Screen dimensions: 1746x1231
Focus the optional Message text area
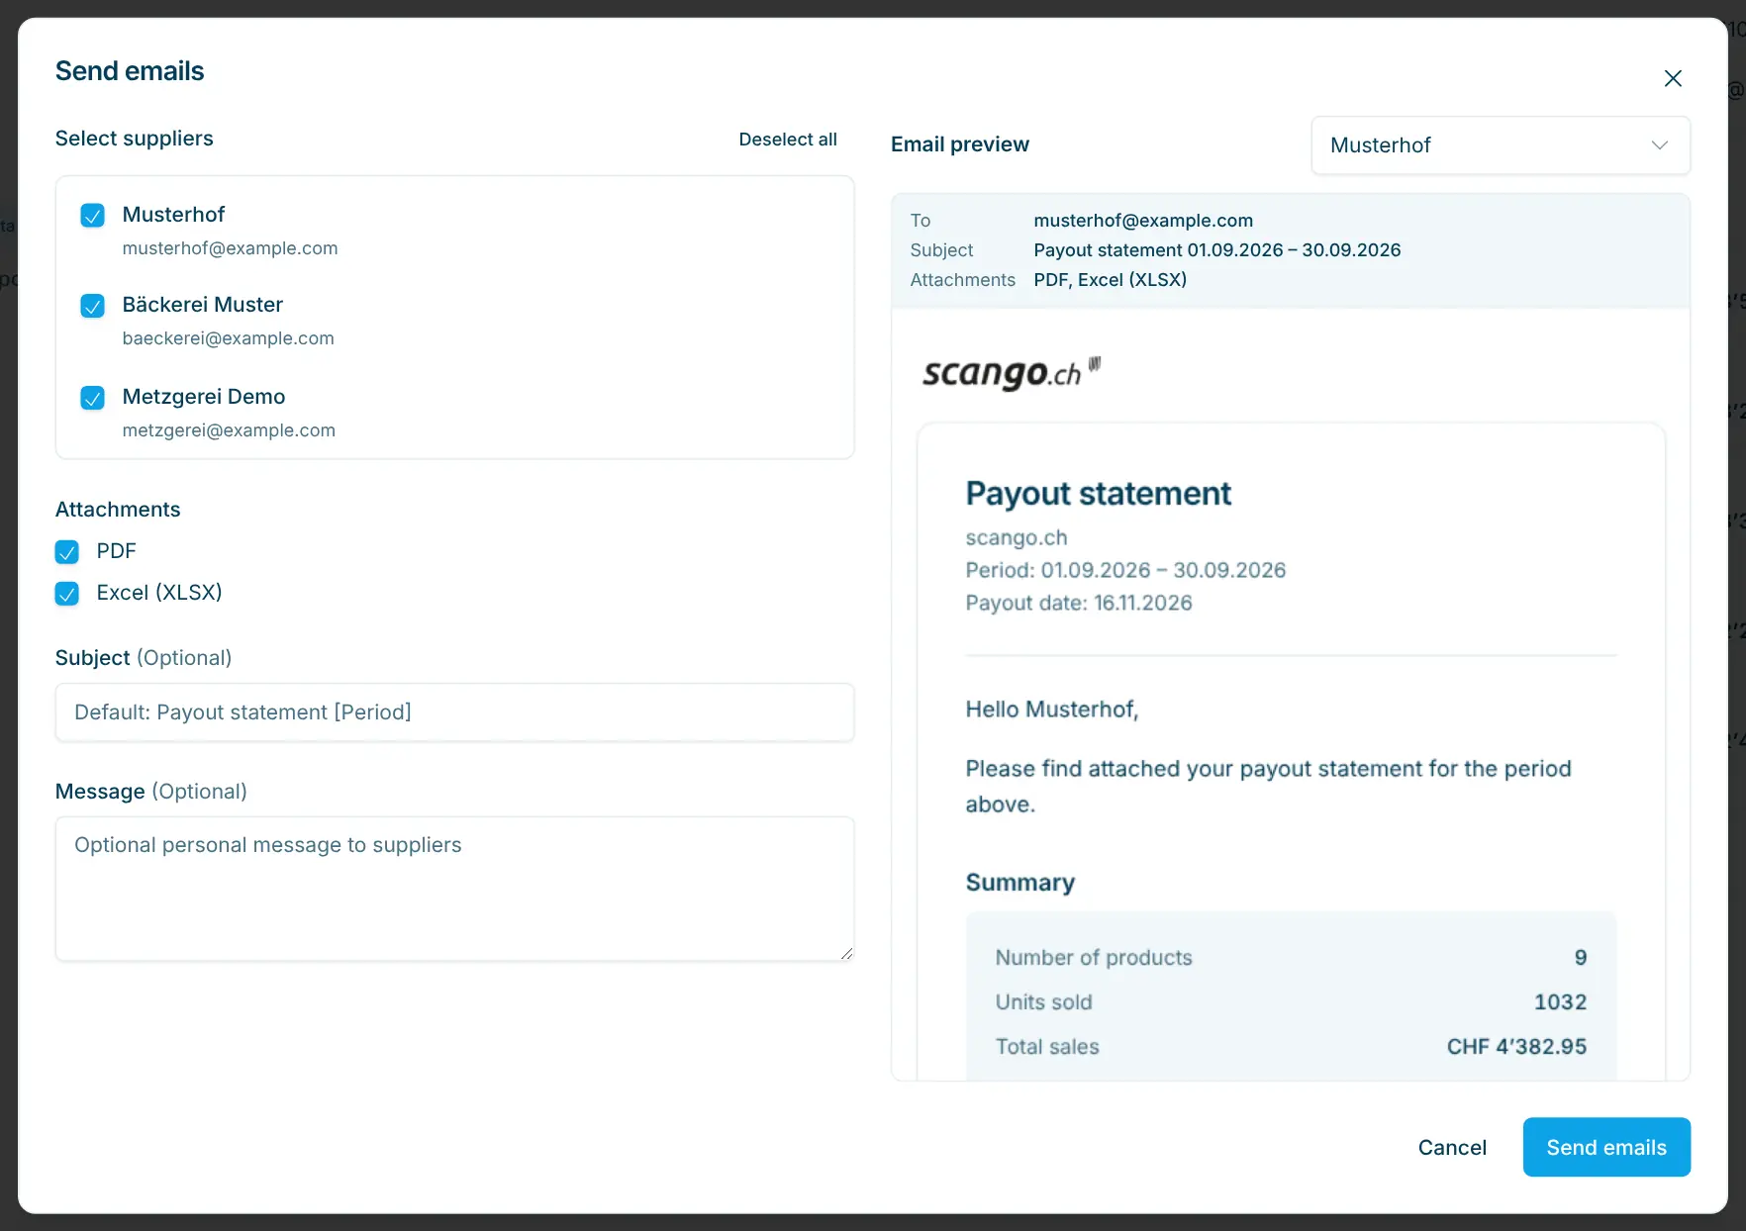click(454, 889)
